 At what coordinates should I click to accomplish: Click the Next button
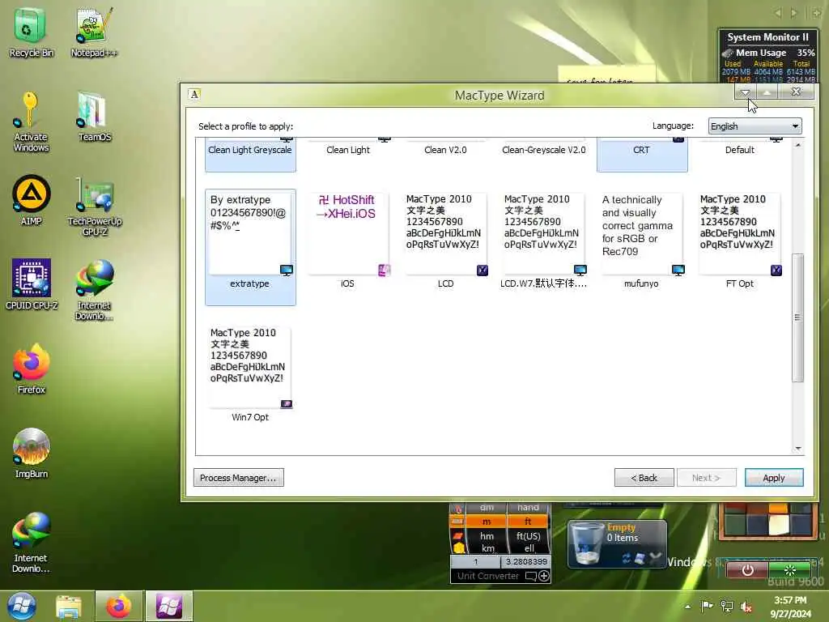pos(706,478)
